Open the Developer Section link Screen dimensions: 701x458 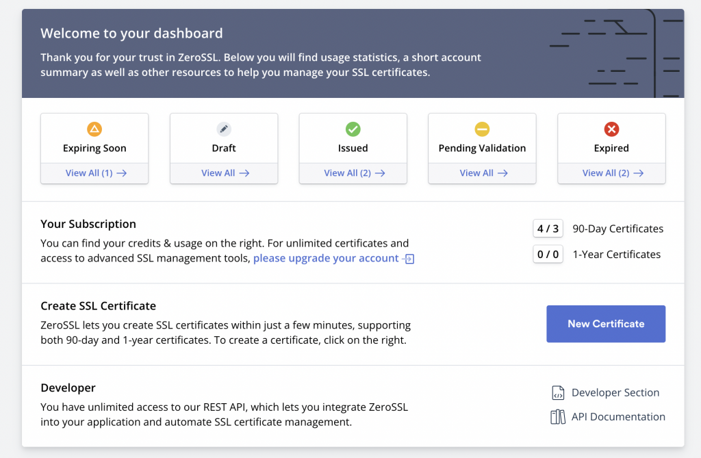(615, 393)
